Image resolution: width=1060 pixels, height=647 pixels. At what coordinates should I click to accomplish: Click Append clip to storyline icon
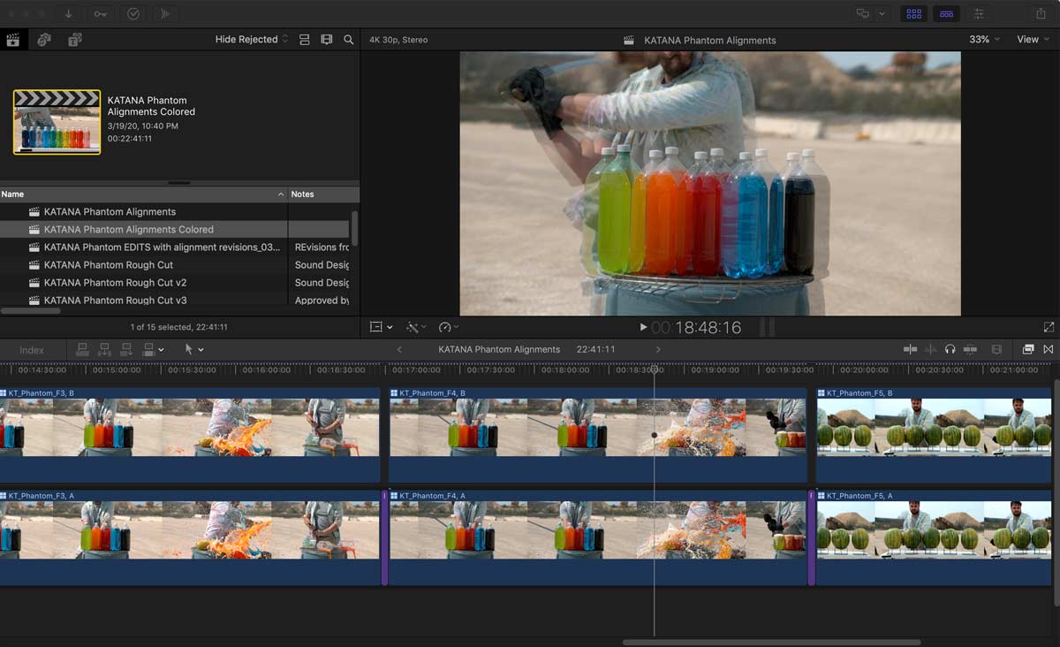pyautogui.click(x=126, y=350)
